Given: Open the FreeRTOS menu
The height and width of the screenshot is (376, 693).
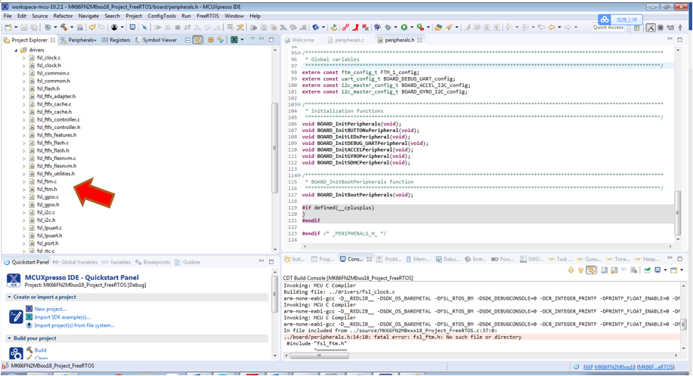Looking at the screenshot, I should pos(208,15).
